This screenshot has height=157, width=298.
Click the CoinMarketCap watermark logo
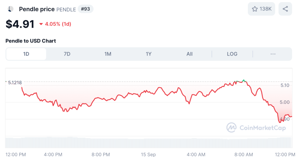pyautogui.click(x=231, y=127)
